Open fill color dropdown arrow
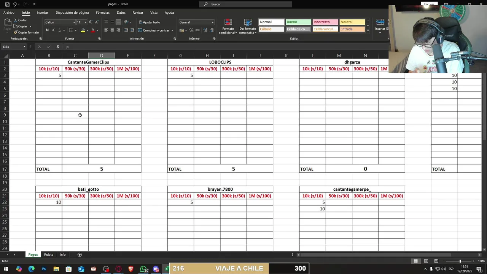 click(87, 30)
